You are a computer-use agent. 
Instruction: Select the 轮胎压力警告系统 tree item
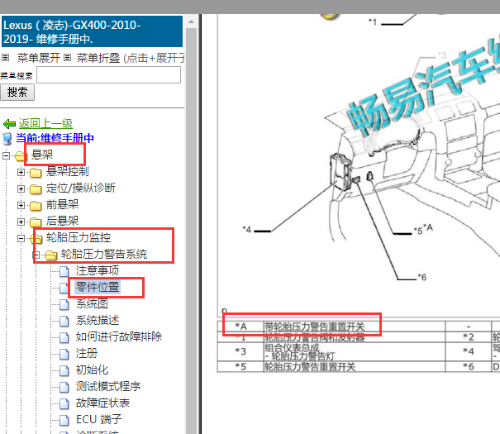coord(104,254)
